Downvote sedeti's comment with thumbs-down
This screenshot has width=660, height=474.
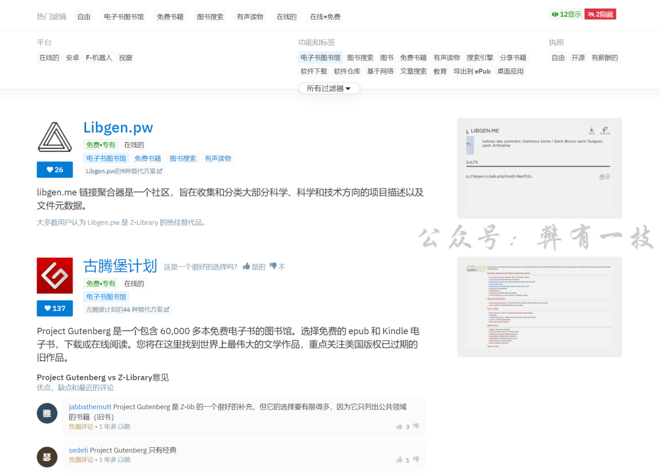416,459
